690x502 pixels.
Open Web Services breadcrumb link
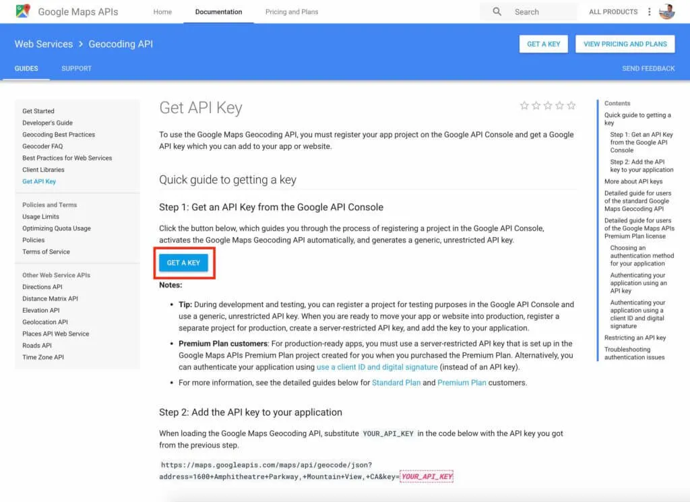(x=44, y=44)
